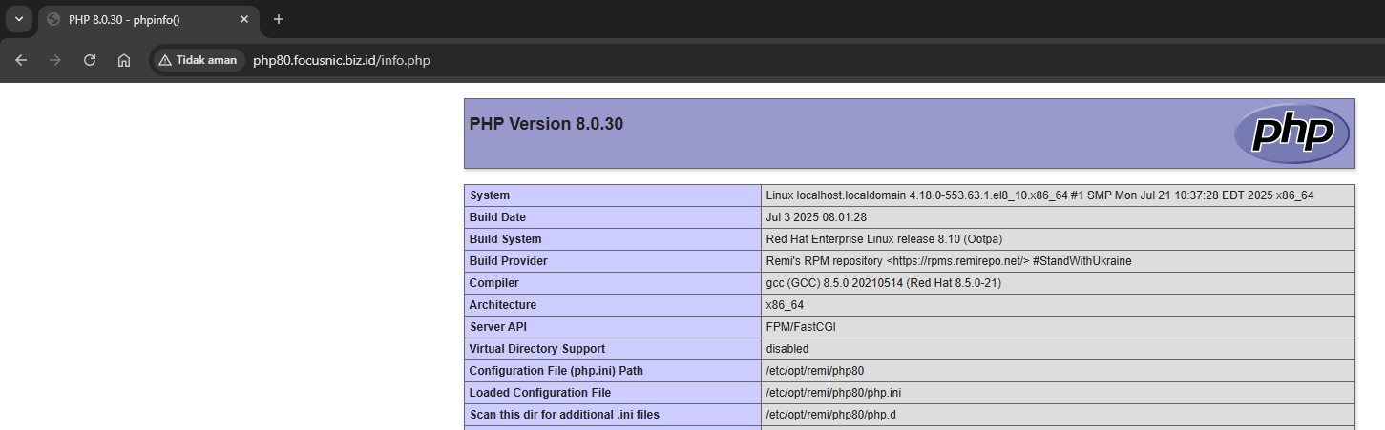Click the phpinfo tab favicon
The image size is (1385, 430).
(x=53, y=19)
